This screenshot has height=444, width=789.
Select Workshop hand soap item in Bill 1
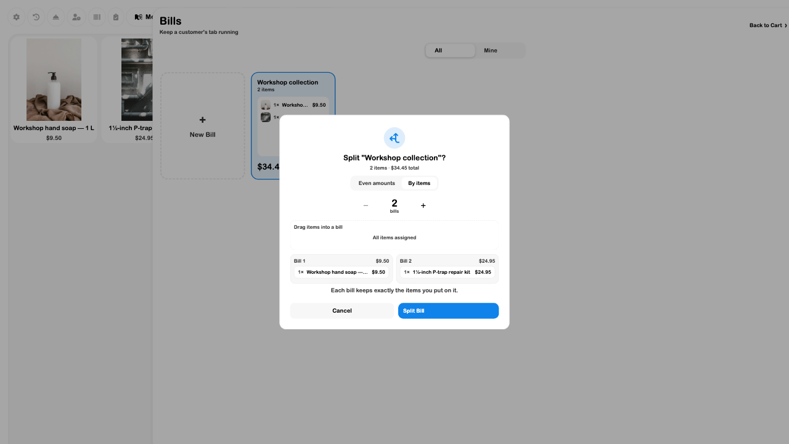pyautogui.click(x=341, y=272)
